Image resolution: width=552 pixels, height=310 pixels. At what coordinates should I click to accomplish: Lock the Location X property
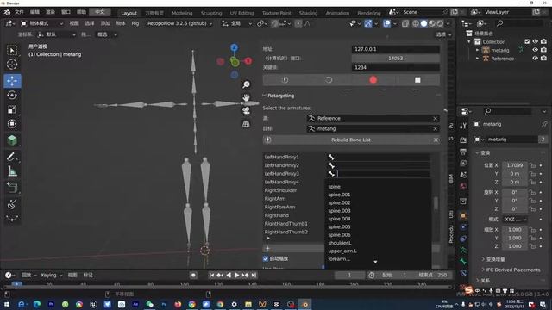point(533,165)
